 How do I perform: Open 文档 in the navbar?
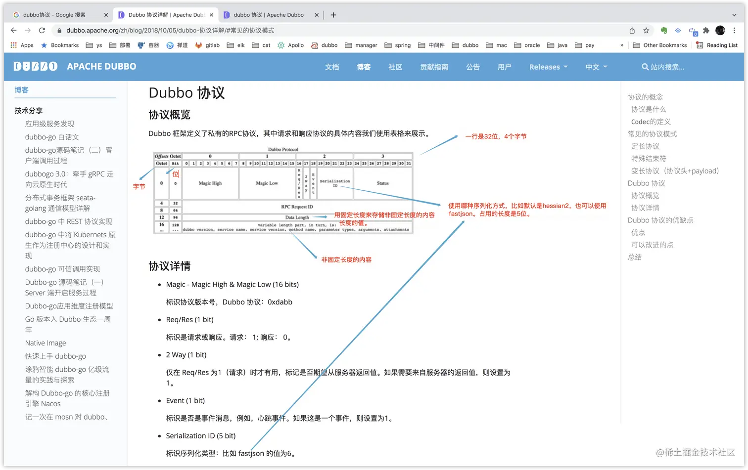[332, 67]
